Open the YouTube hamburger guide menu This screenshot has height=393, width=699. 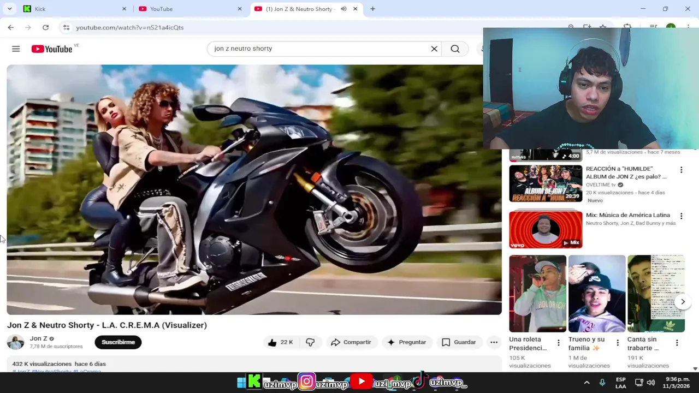click(x=16, y=49)
